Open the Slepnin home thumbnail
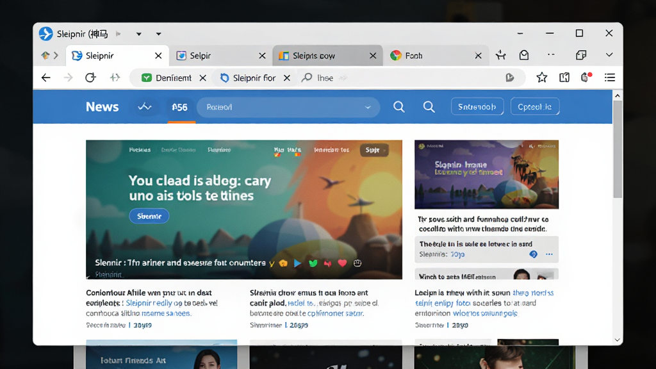The width and height of the screenshot is (656, 369). (487, 174)
